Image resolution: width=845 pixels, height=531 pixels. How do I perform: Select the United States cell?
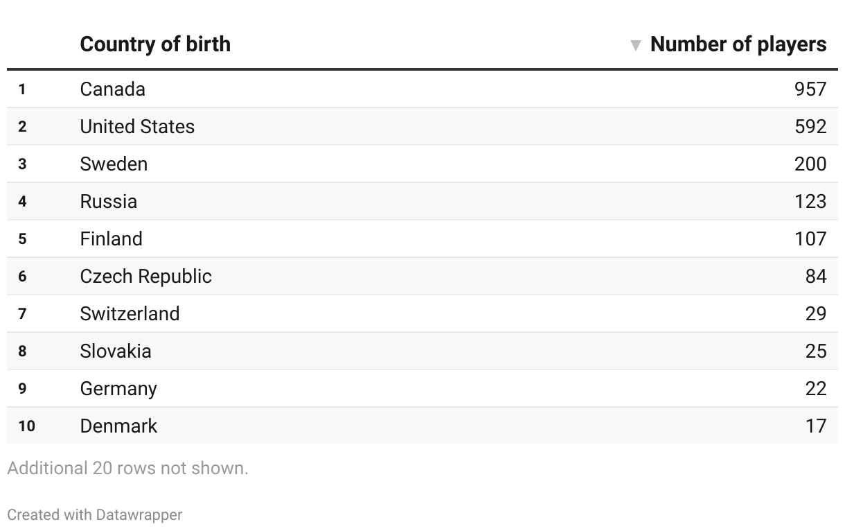(137, 126)
